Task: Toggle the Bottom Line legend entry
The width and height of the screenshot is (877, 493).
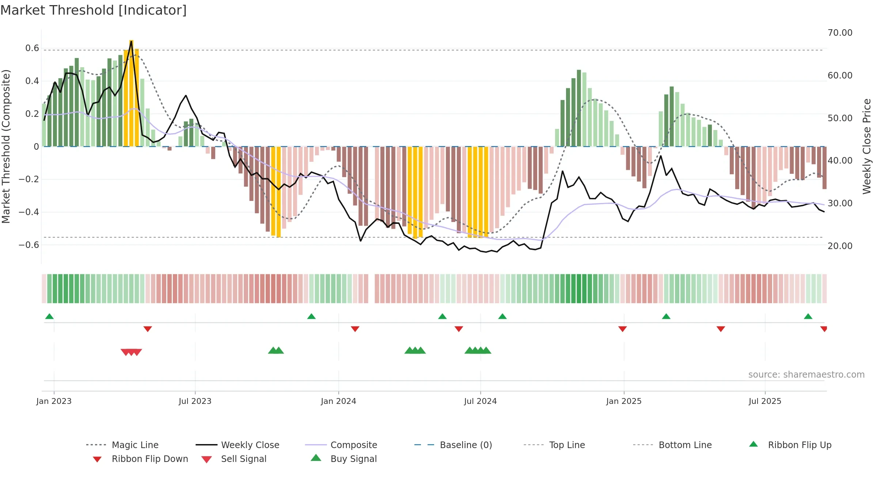Action: point(672,445)
